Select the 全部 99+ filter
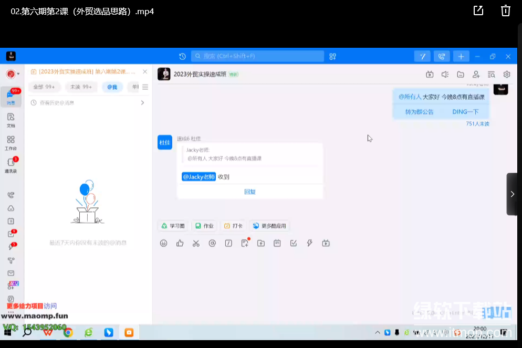The height and width of the screenshot is (348, 522). pyautogui.click(x=44, y=87)
